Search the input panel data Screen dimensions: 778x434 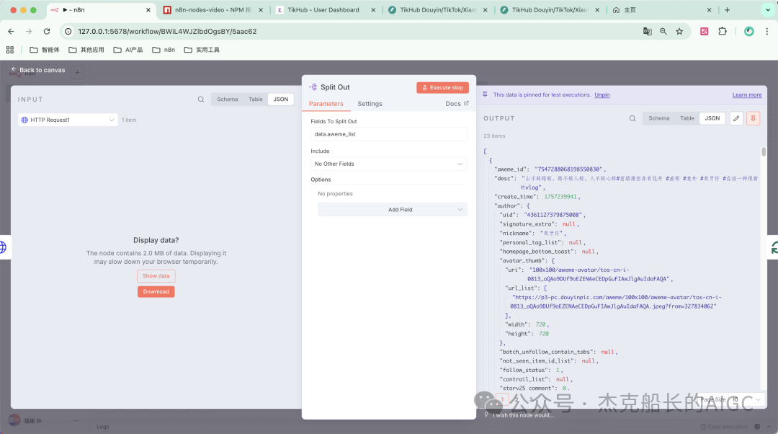pos(201,99)
